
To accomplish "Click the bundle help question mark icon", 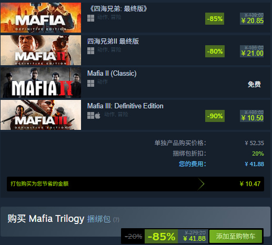I will [116, 220].
